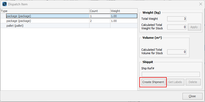Image resolution: width=205 pixels, height=102 pixels.
Task: Select the second package (package) row
Action: 69,21
